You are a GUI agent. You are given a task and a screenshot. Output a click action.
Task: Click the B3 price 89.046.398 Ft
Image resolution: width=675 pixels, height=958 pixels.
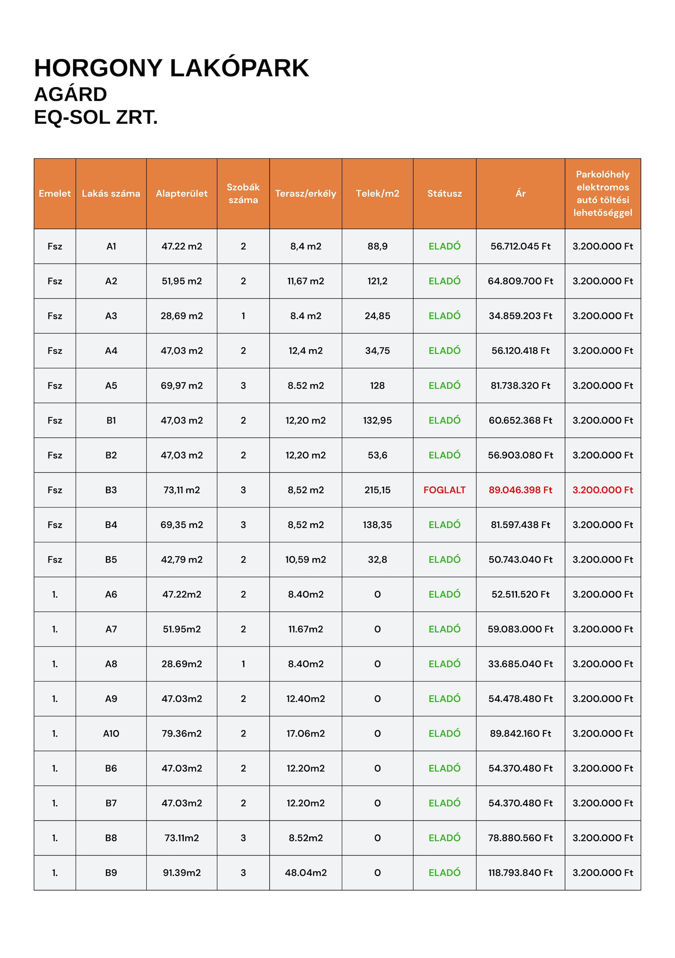(520, 490)
